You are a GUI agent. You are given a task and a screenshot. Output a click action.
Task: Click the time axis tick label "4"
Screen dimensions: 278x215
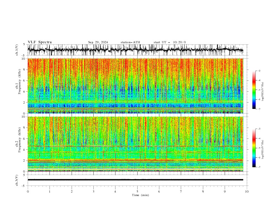coord(115,191)
